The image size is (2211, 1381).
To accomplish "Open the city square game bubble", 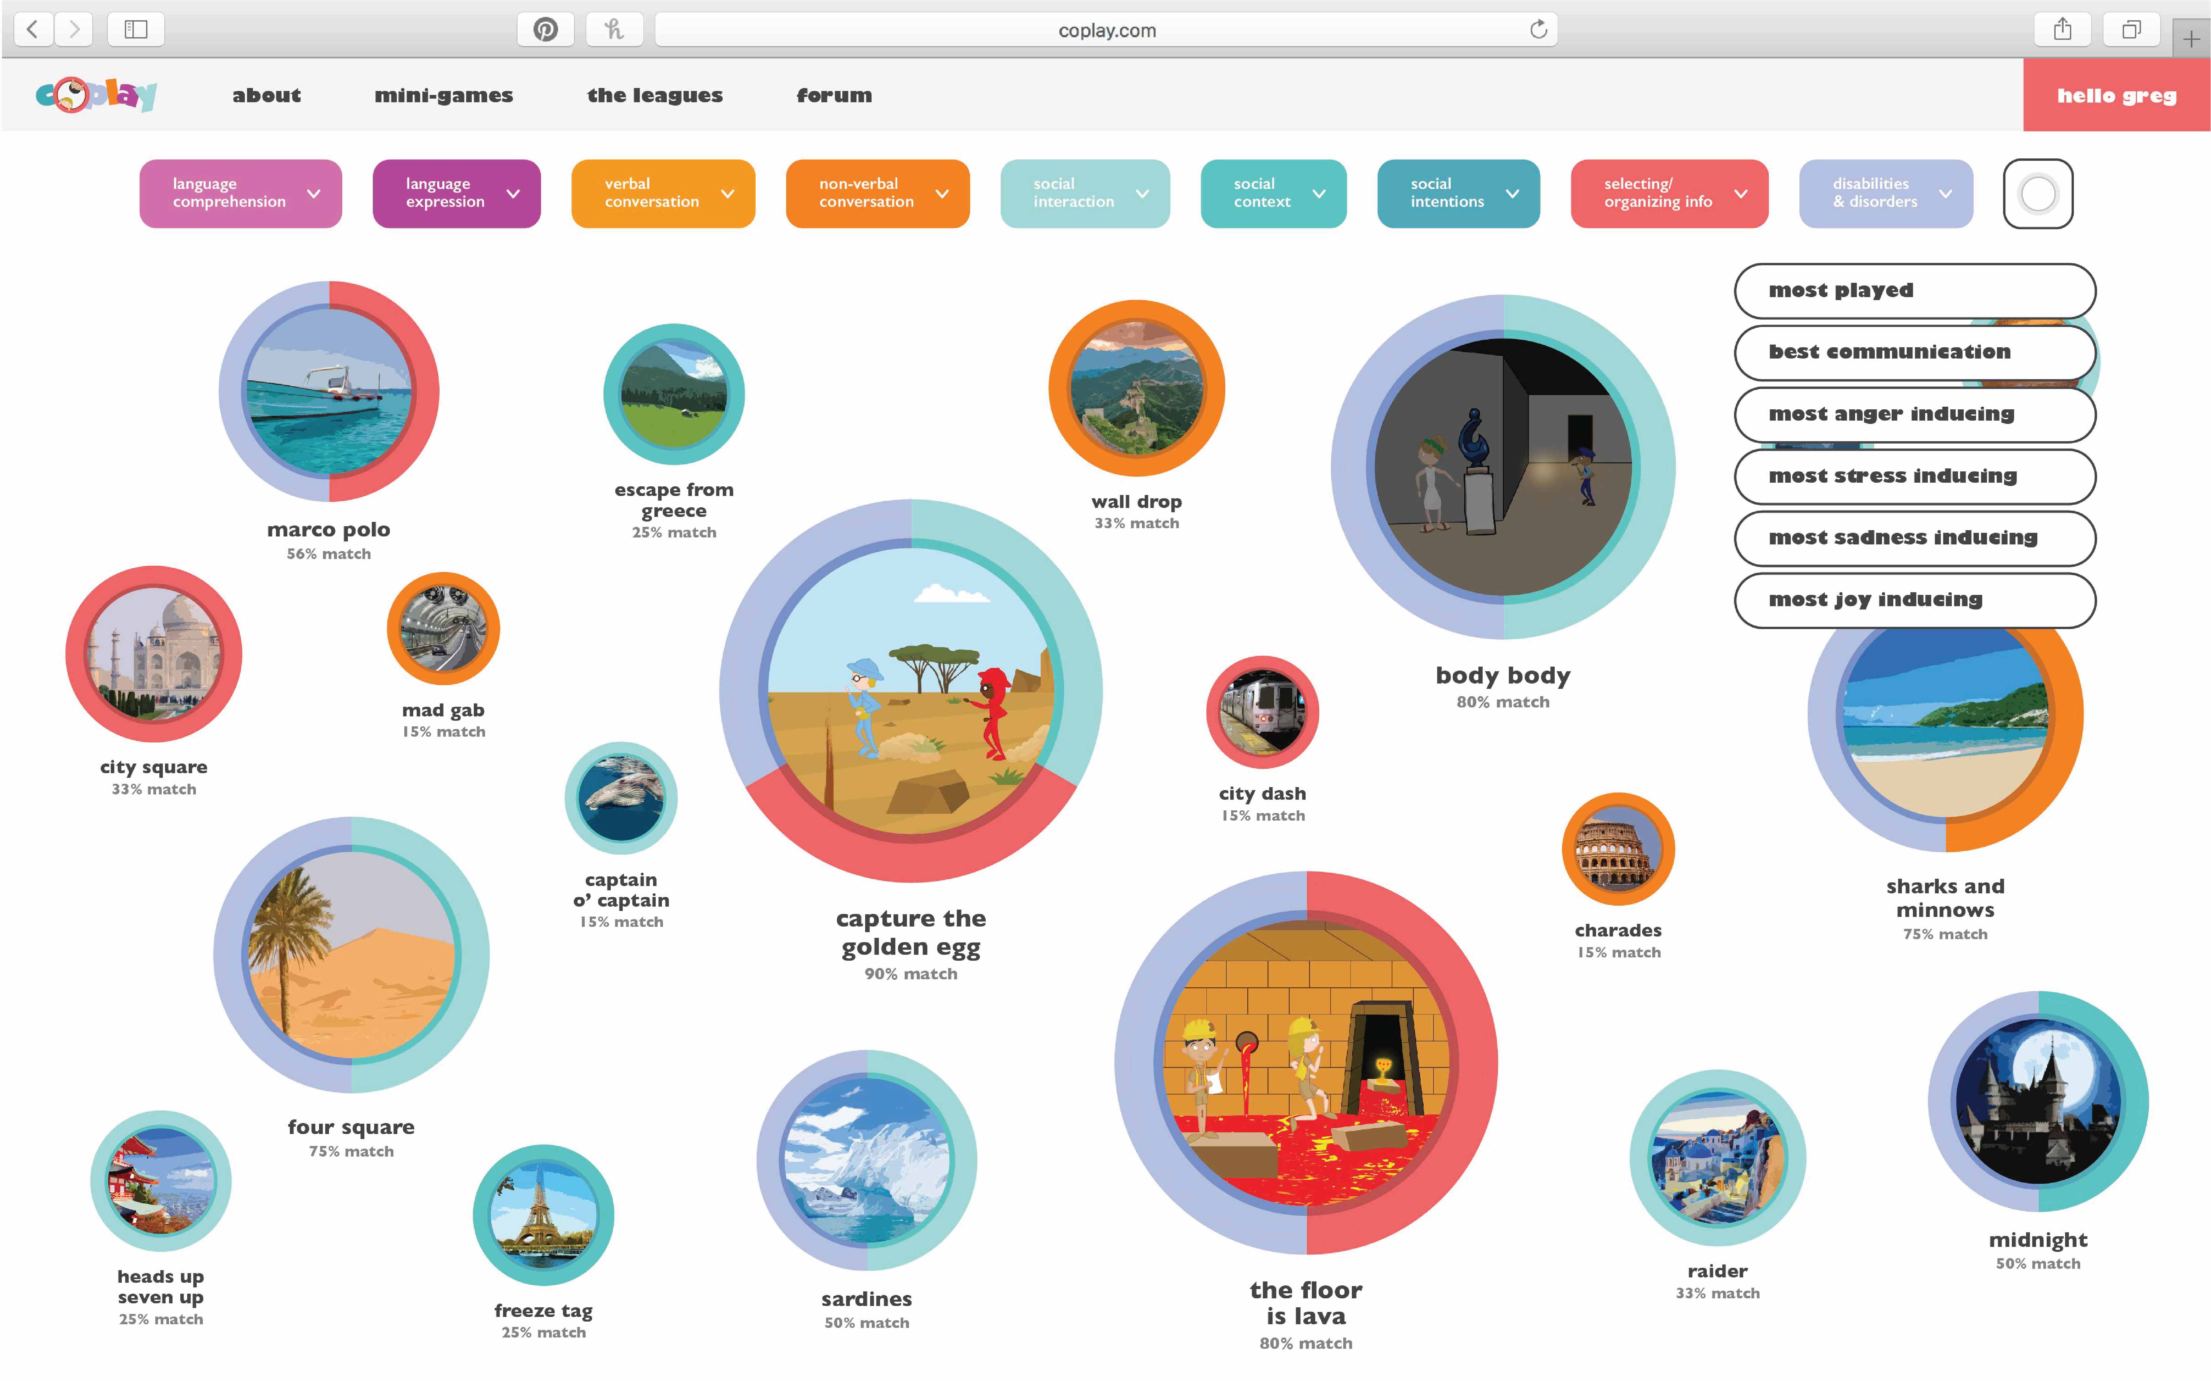I will [153, 654].
